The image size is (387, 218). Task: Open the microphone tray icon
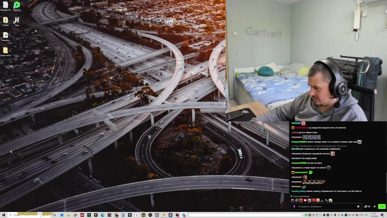(x=335, y=215)
